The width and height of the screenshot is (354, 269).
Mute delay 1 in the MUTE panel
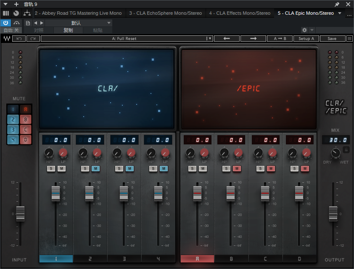point(13,109)
